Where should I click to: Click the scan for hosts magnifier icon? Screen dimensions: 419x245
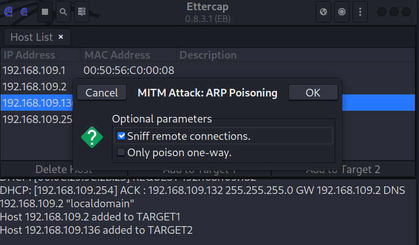[x=63, y=12]
